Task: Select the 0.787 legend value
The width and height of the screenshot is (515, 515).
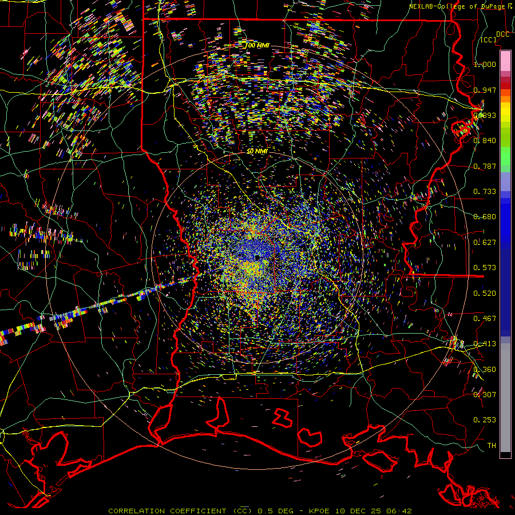Action: 485,166
